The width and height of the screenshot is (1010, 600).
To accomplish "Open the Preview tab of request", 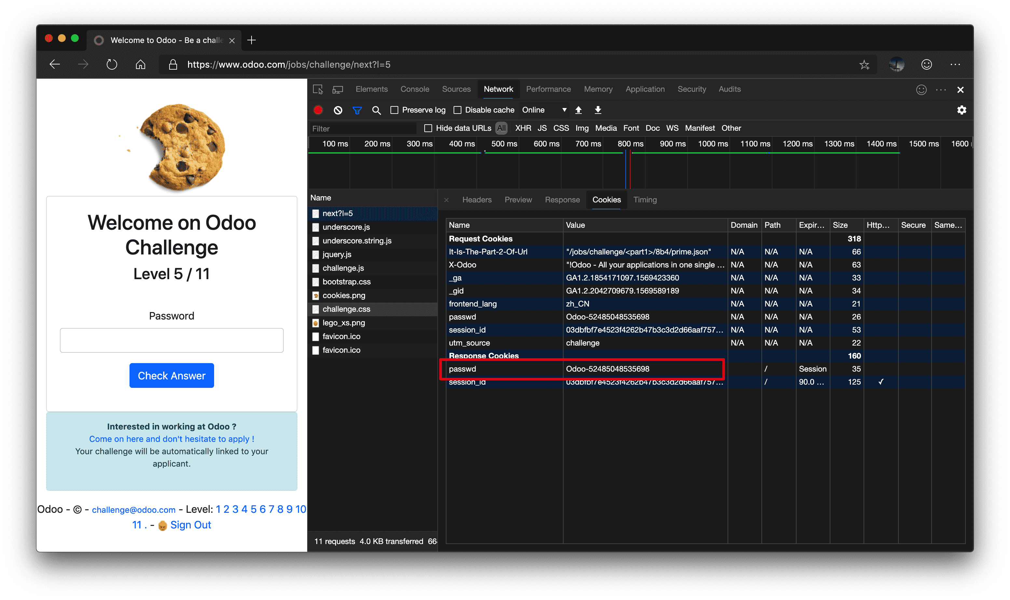I will pyautogui.click(x=518, y=200).
